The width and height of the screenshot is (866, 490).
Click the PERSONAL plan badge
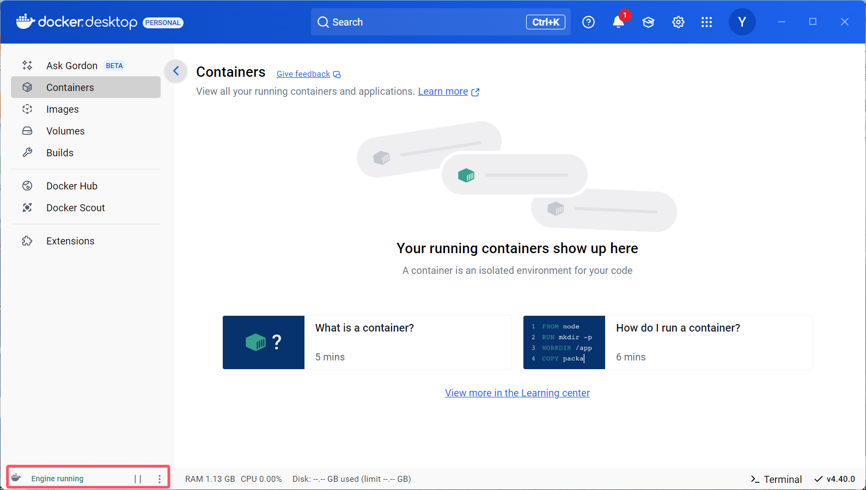(x=163, y=22)
